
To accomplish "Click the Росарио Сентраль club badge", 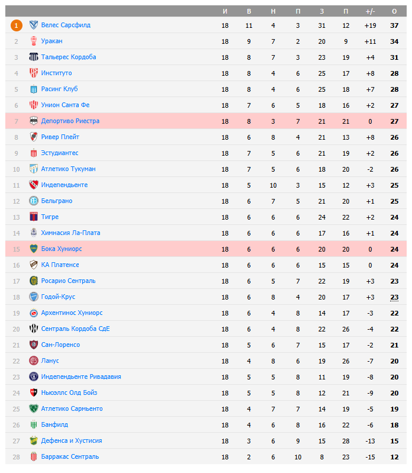I will [x=34, y=281].
